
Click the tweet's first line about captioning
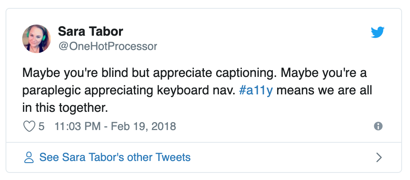(195, 73)
